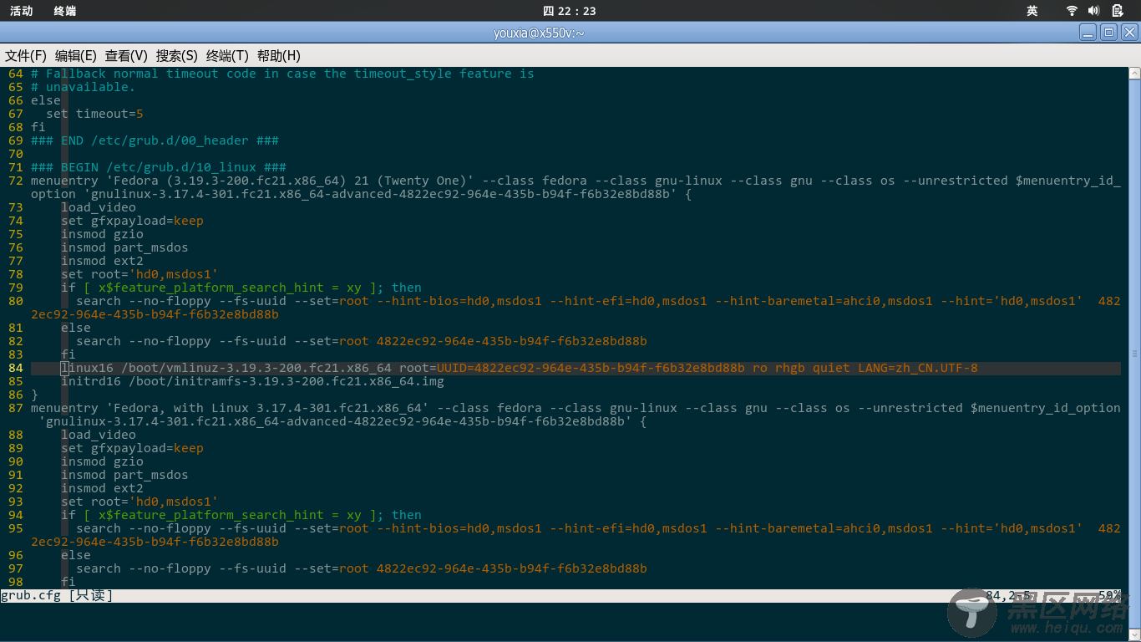Click line '### END /etc/grub.d/00_header ###'
Image resolution: width=1141 pixels, height=642 pixels.
point(155,140)
